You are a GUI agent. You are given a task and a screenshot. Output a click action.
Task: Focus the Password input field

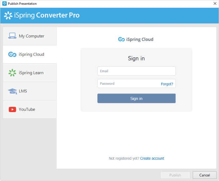(136, 84)
